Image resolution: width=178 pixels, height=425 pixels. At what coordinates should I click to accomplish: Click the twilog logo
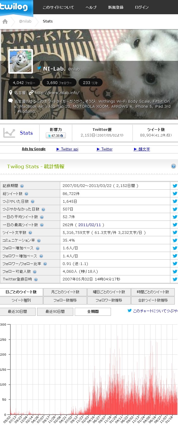[15, 7]
